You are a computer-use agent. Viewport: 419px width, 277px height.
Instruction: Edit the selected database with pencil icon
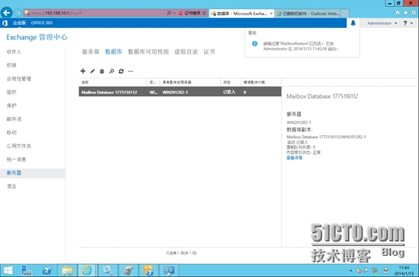click(x=92, y=71)
